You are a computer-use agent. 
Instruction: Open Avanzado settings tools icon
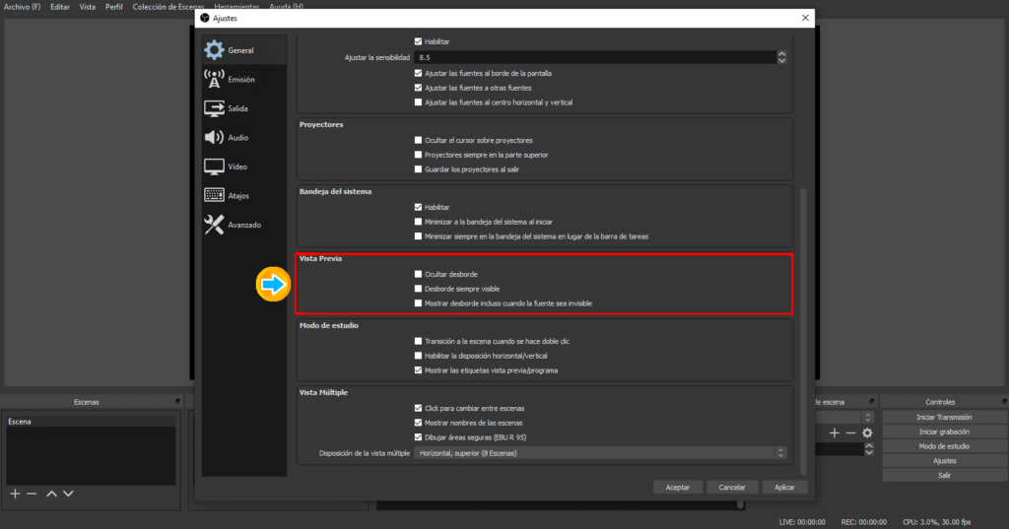[x=214, y=225]
